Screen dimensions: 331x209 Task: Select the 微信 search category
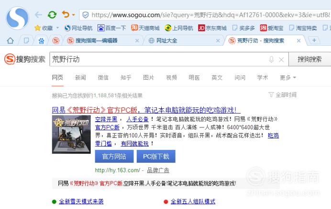(103, 77)
